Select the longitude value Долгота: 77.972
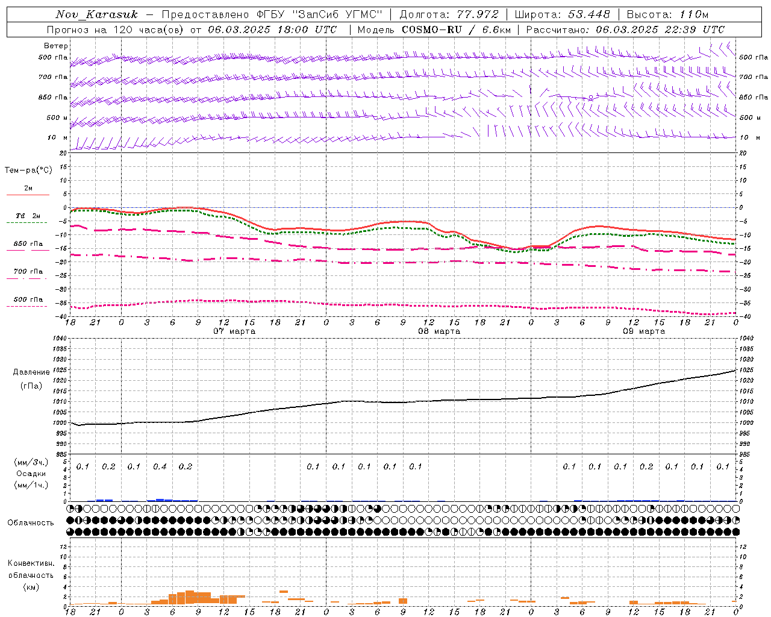The width and height of the screenshot is (771, 617). (449, 14)
